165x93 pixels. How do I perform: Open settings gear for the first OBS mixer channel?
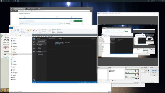tap(138, 71)
